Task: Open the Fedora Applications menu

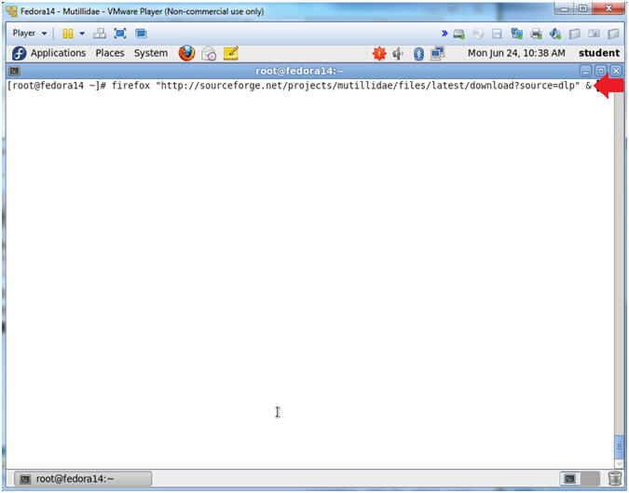Action: pyautogui.click(x=48, y=53)
